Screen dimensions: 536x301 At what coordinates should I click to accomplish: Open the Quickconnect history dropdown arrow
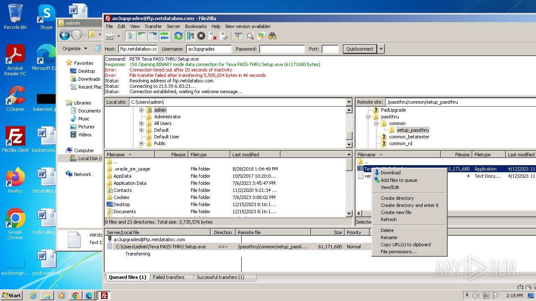(x=381, y=49)
